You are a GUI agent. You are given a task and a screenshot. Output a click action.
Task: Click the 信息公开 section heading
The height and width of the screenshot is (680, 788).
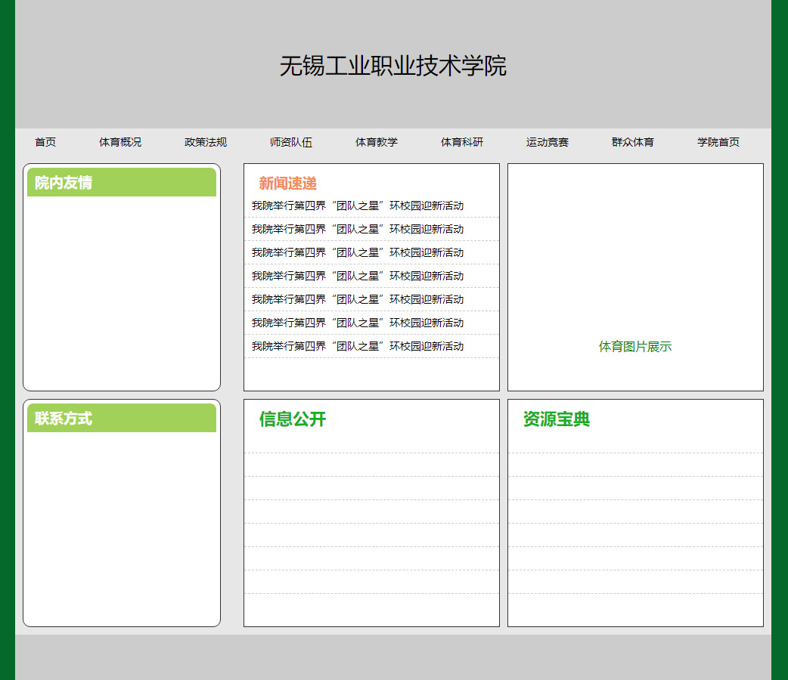293,419
